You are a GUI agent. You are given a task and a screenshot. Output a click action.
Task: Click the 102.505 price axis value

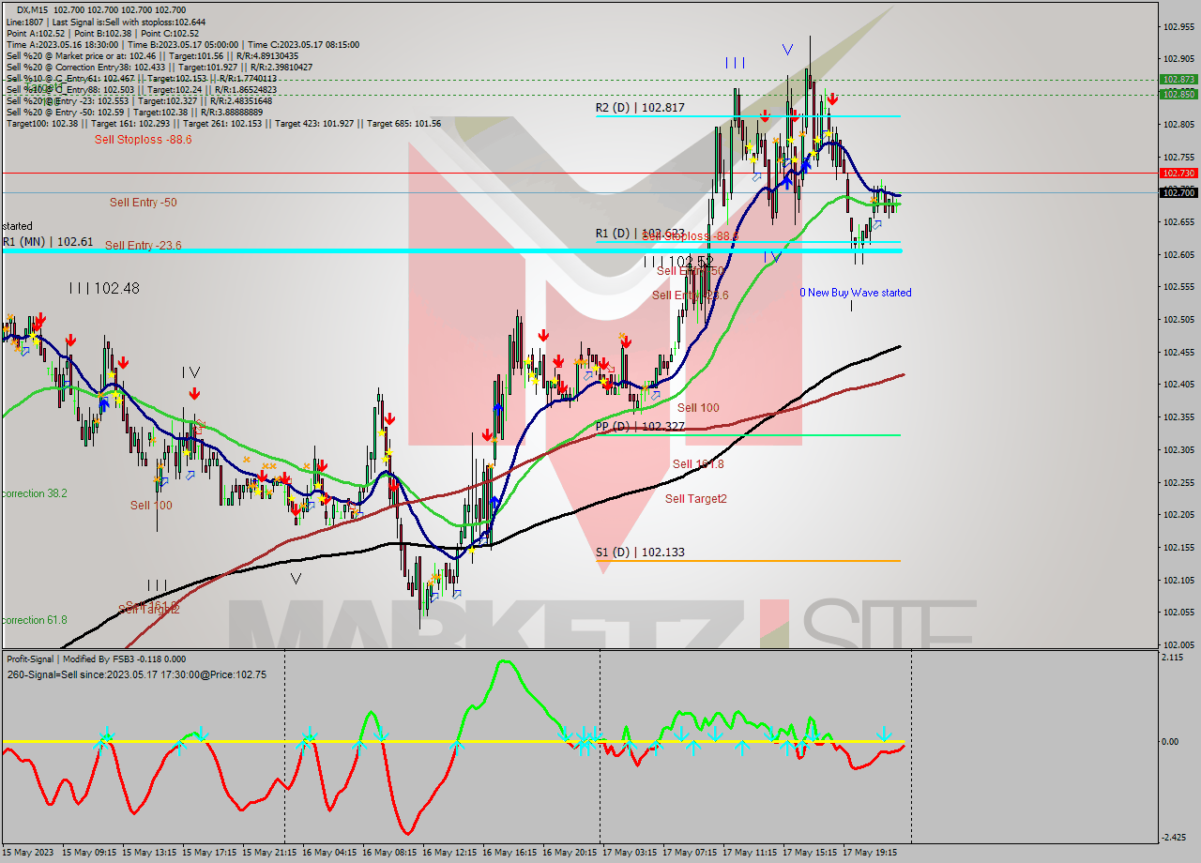pos(1178,320)
